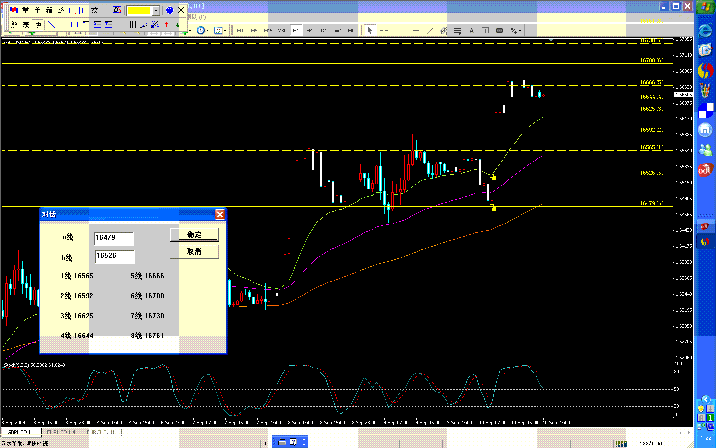Switch to EURUSD,H4 chart tab
Image resolution: width=716 pixels, height=448 pixels.
tap(61, 432)
